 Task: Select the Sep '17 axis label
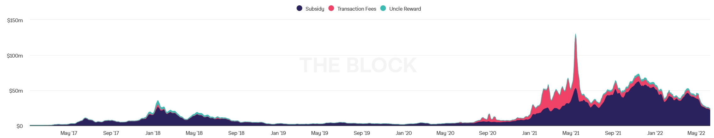(x=111, y=133)
